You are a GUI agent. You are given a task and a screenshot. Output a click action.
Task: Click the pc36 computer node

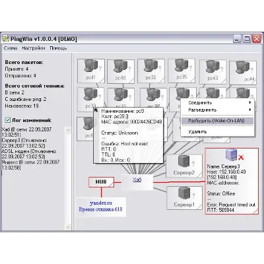[x=151, y=71]
